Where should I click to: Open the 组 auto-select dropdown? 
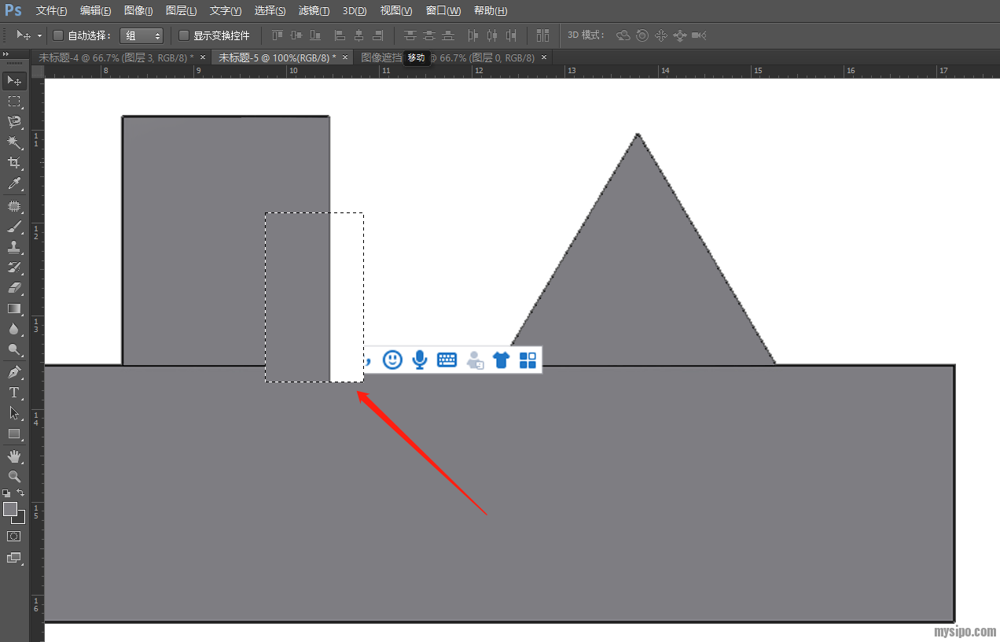142,35
